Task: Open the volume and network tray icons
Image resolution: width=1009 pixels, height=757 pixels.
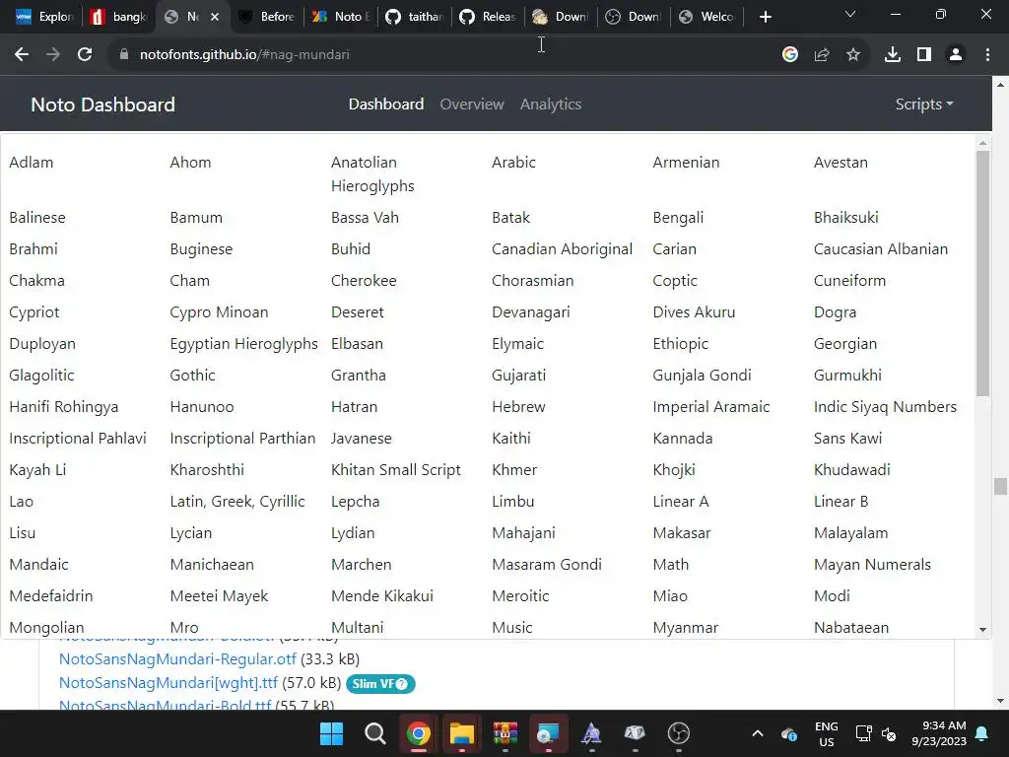Action: click(x=875, y=733)
